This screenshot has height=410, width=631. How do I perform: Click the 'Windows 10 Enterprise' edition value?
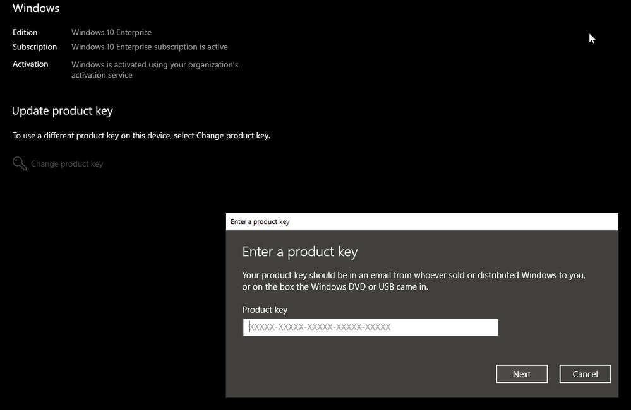click(x=111, y=32)
